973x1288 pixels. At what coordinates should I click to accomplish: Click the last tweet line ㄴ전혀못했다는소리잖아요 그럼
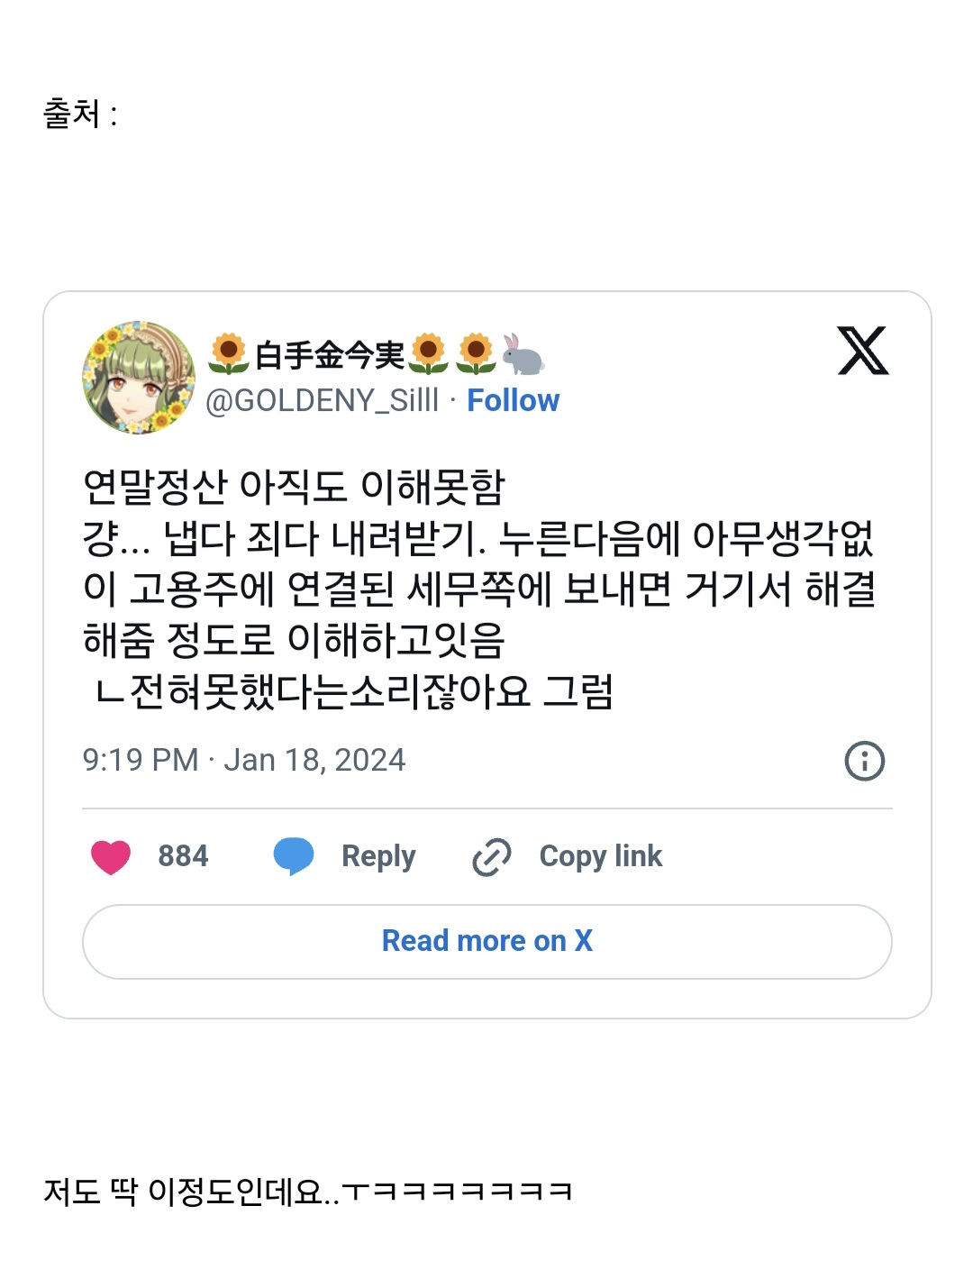[x=353, y=692]
